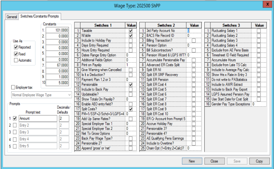
Task: Check Include to AWR Extract switch
Action: 259,85
